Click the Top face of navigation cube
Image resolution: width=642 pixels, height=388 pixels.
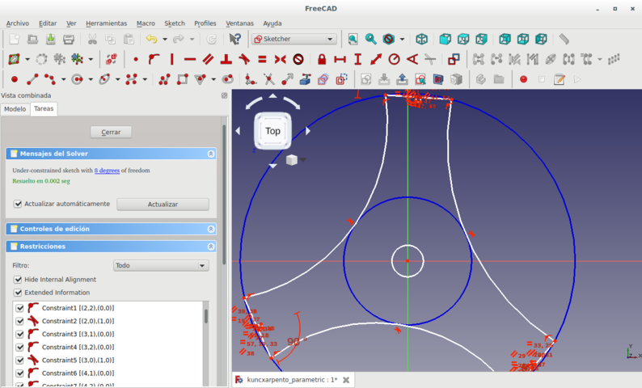coord(272,131)
